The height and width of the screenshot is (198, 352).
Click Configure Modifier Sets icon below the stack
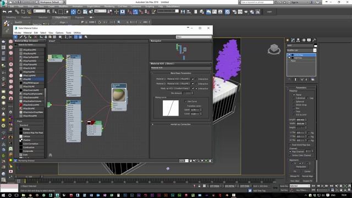pos(313,79)
